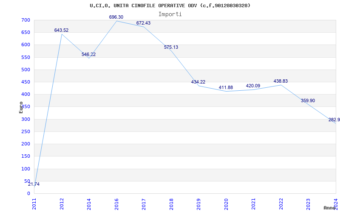Select data label 546.22 for 2014
Screen dimensions: 340x212
click(88, 55)
